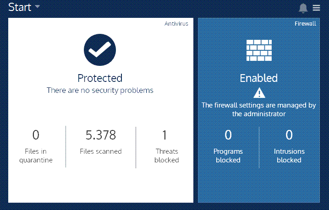Click the Protected checkmark circle icon
The image size is (329, 210).
pyautogui.click(x=100, y=50)
